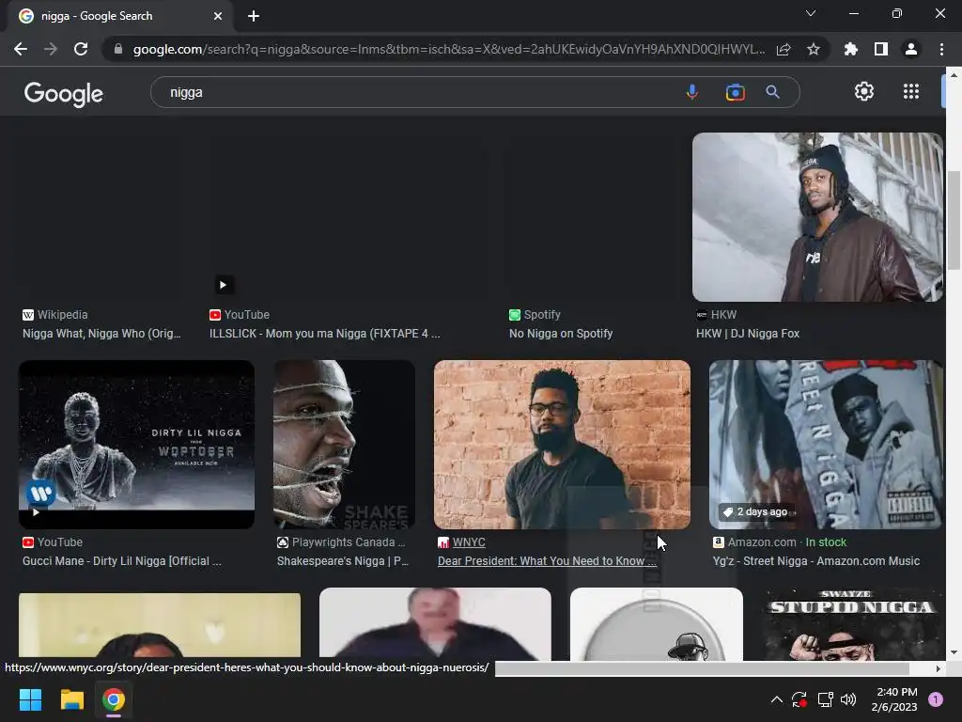Open the Extensions puzzle icon

pos(851,49)
